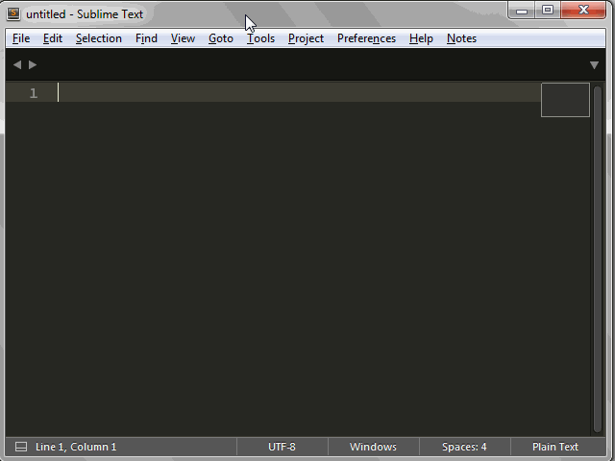Open the File menu
The height and width of the screenshot is (461, 615).
coord(21,38)
